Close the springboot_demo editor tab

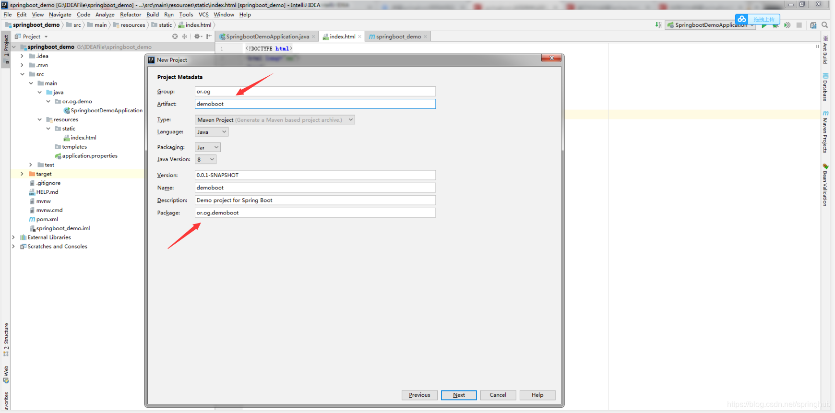425,36
